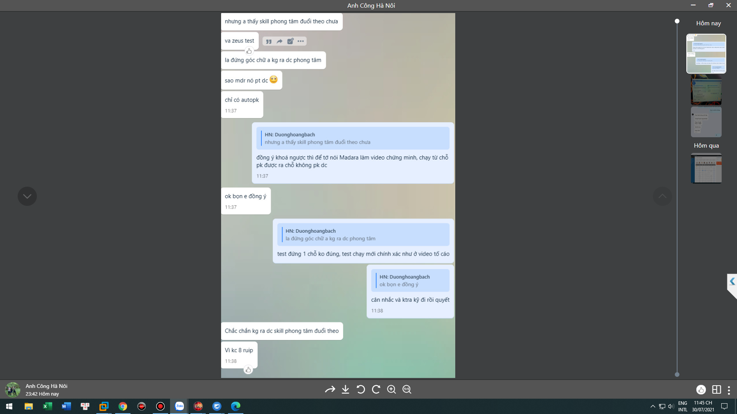Zoom in using the magnifier plus icon
The image size is (737, 414).
click(392, 389)
